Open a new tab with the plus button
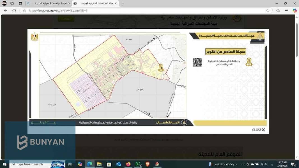The width and height of the screenshot is (299, 168). click(x=123, y=3)
